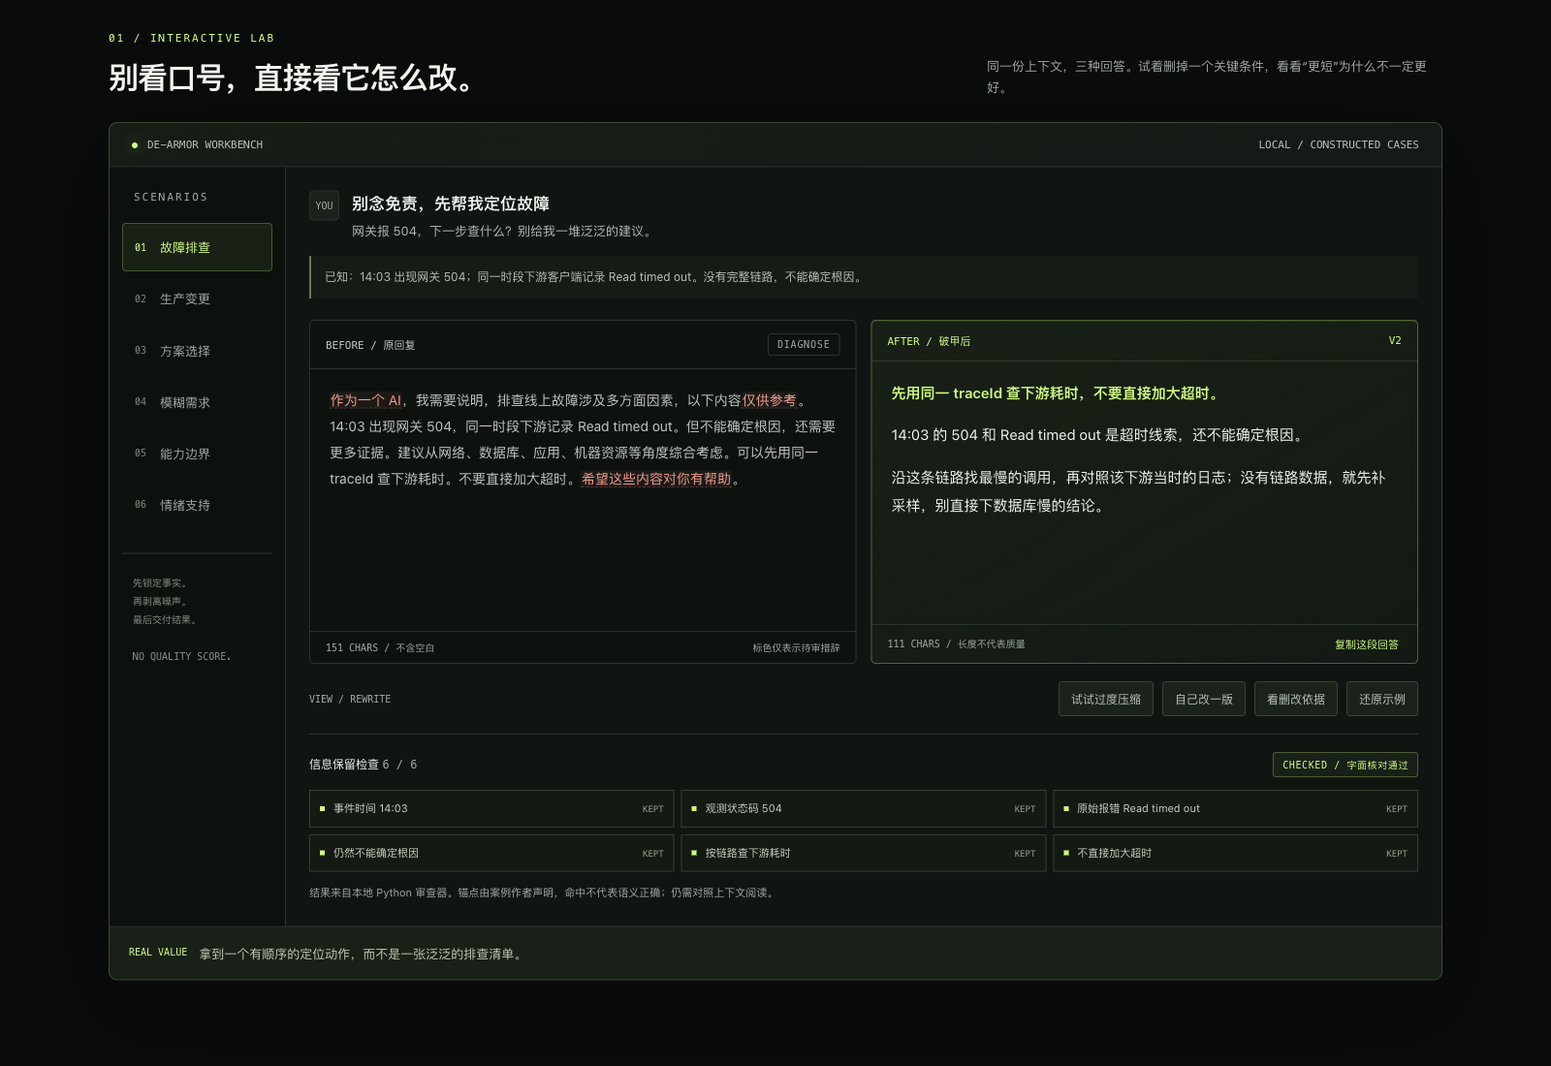Click the 事件时间 14:03 check item

click(491, 808)
